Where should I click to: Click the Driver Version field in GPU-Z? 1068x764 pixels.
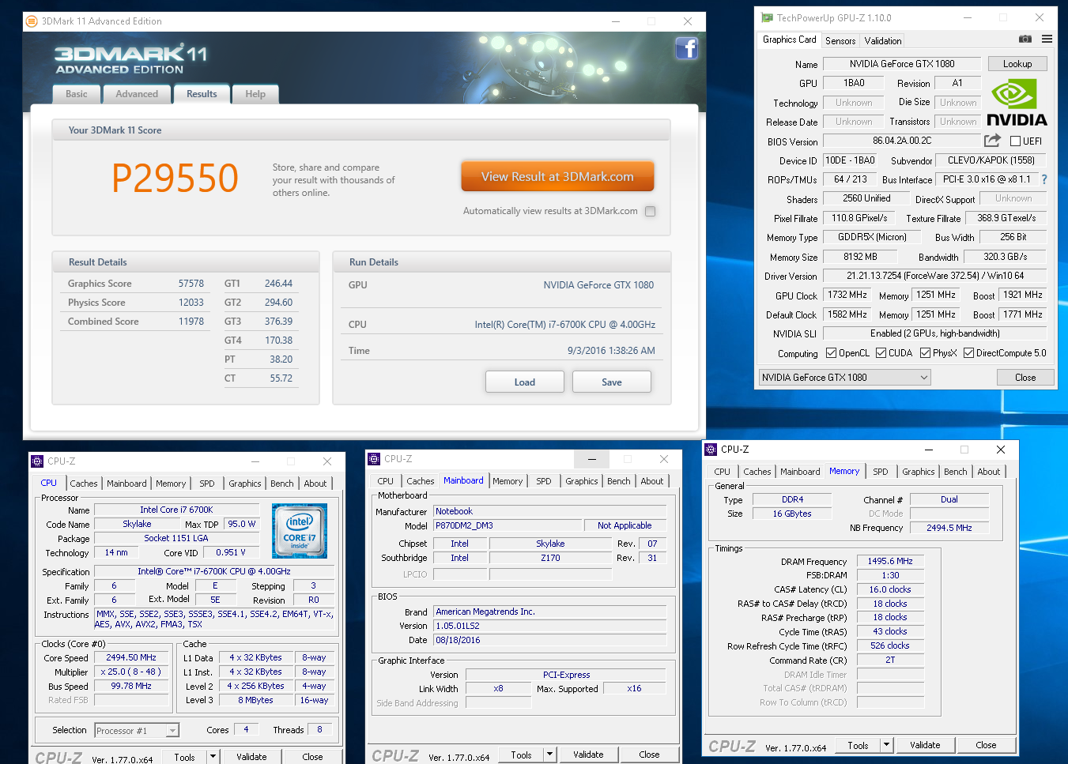(934, 276)
